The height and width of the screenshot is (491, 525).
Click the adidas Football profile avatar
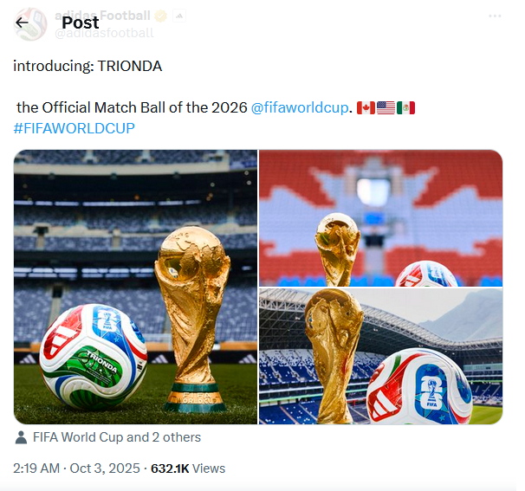point(31,24)
